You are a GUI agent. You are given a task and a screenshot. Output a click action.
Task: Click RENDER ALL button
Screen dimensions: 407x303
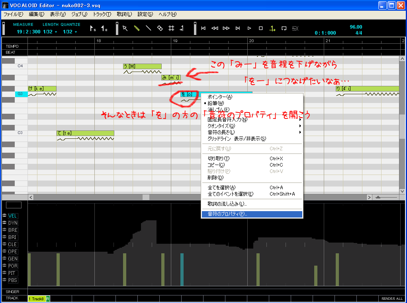click(392, 299)
